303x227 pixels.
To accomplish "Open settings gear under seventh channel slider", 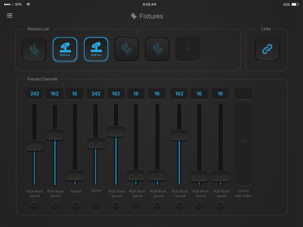I will pyautogui.click(x=157, y=204).
